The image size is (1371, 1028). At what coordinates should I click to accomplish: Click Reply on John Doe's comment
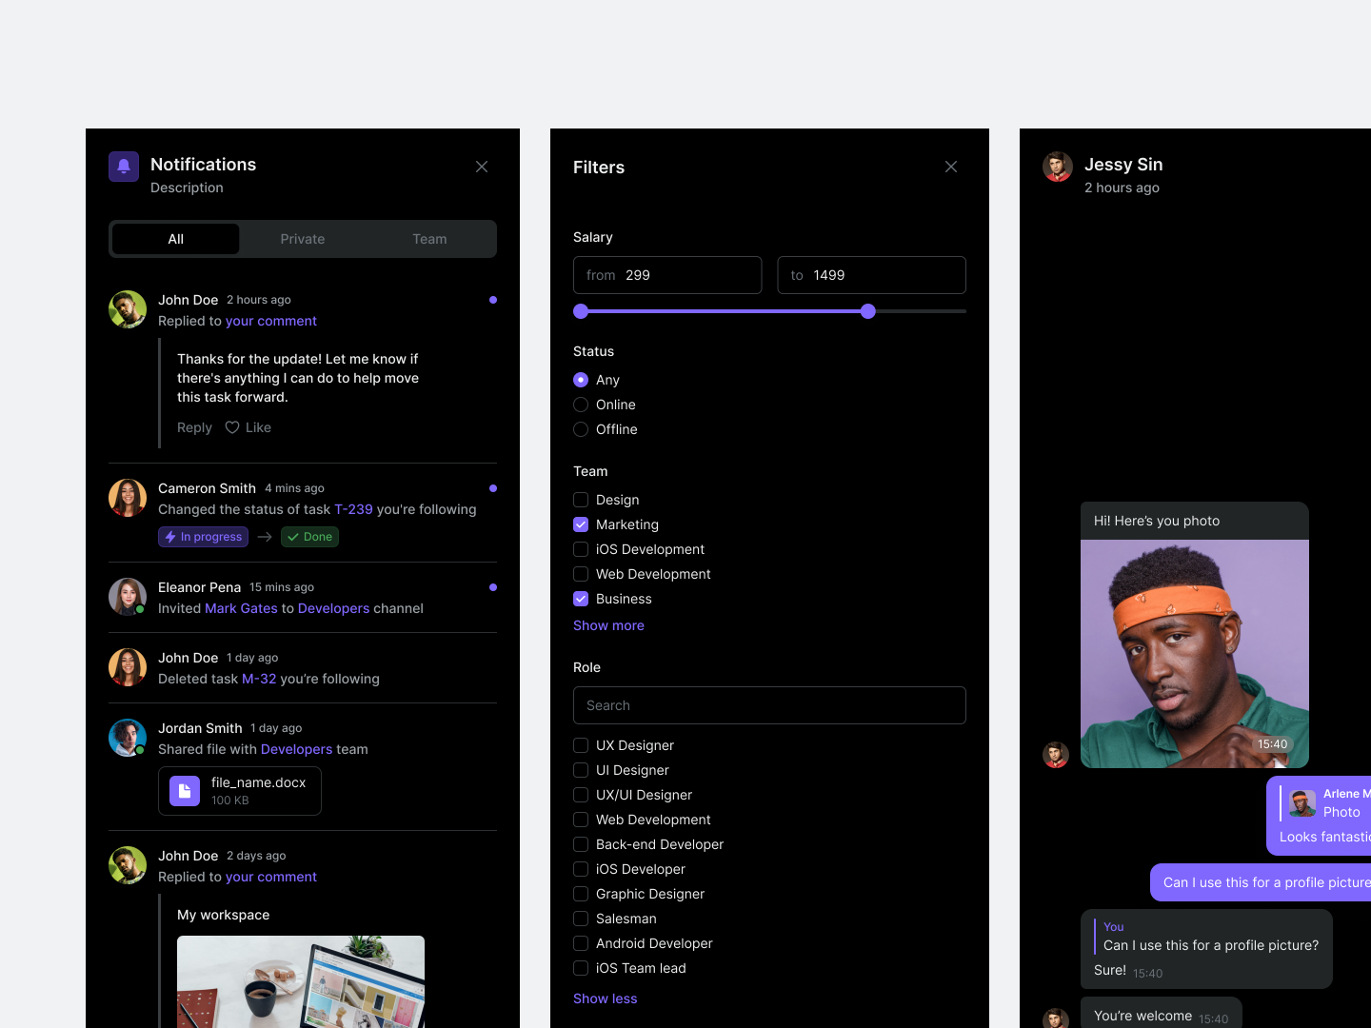point(194,426)
